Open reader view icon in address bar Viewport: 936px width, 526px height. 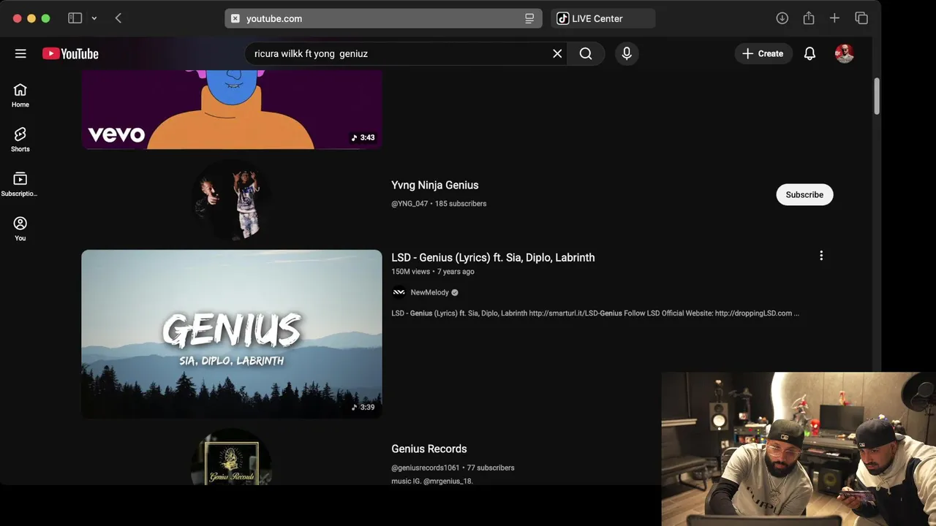[x=529, y=18]
